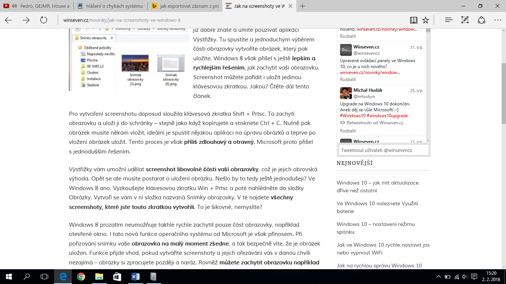Viewport: 506px width, 284px height.
Task: Click the main page vertical scrollbar thumb
Action: click(x=503, y=93)
